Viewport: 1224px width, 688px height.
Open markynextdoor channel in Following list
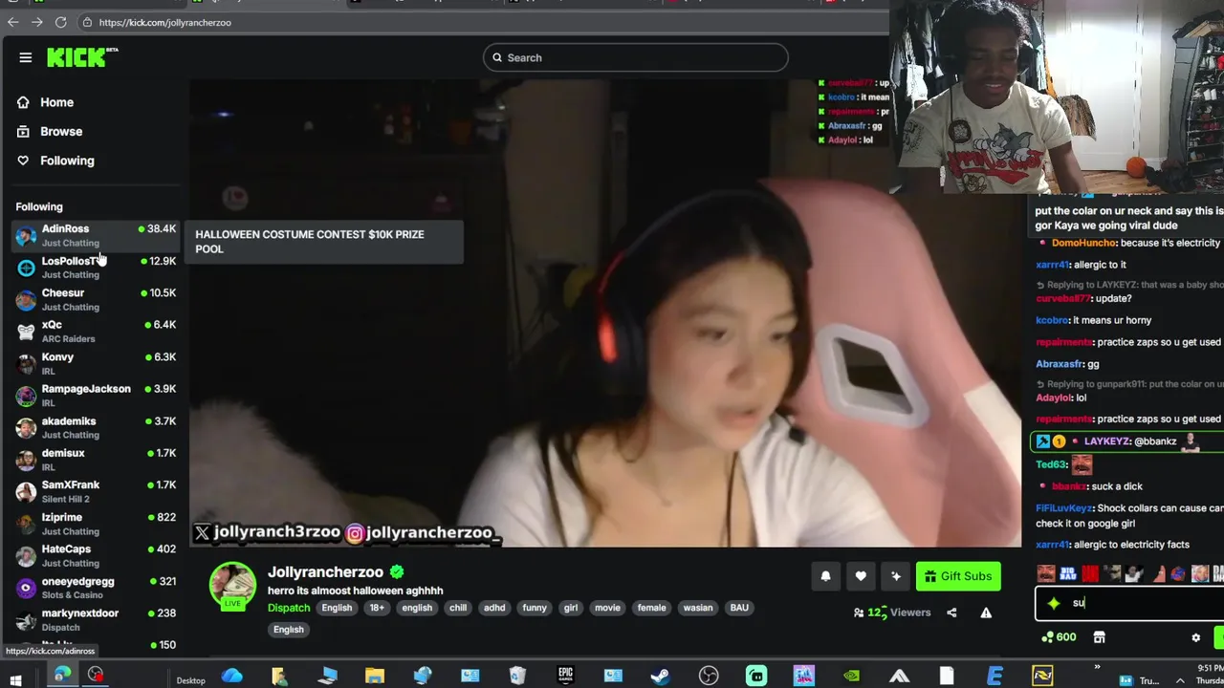96,620
